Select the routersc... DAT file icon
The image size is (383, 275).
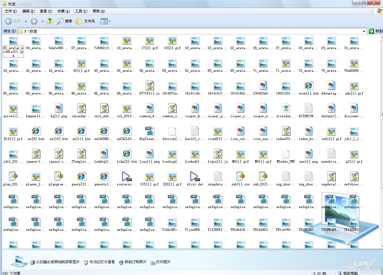click(x=127, y=177)
